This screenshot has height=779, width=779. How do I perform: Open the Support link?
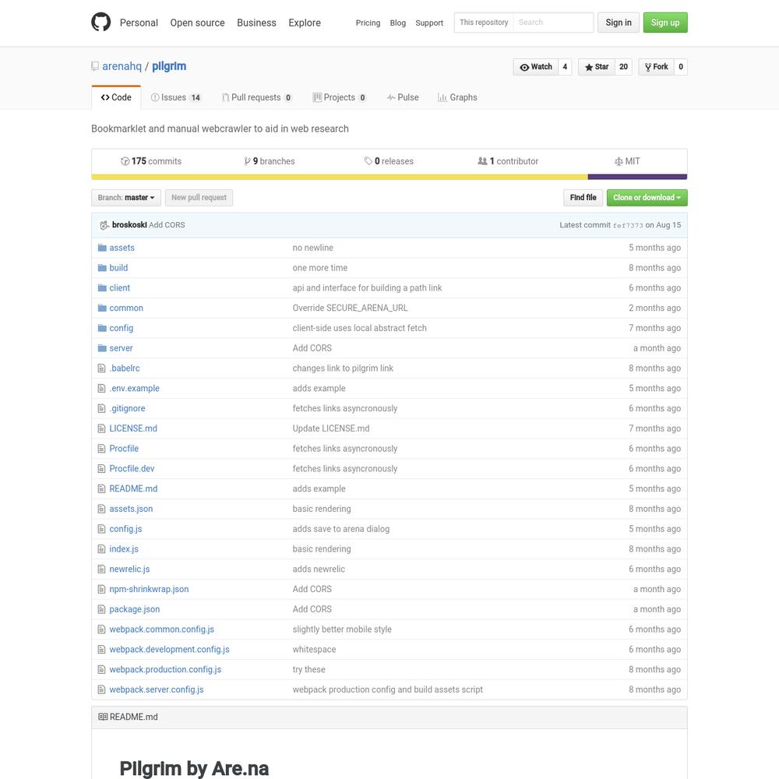click(429, 23)
